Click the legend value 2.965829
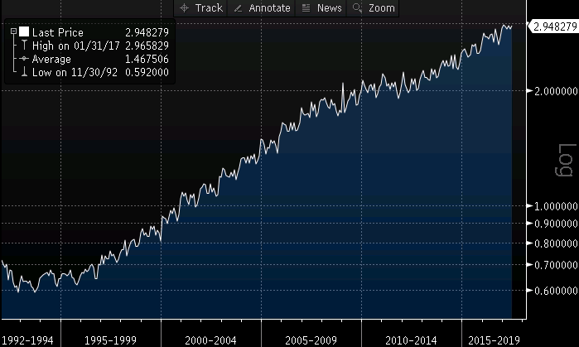579x347 pixels. 147,46
